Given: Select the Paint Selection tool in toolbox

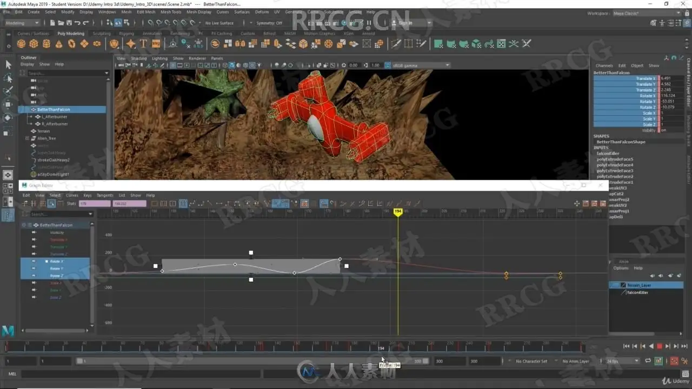Looking at the screenshot, I should pyautogui.click(x=8, y=91).
